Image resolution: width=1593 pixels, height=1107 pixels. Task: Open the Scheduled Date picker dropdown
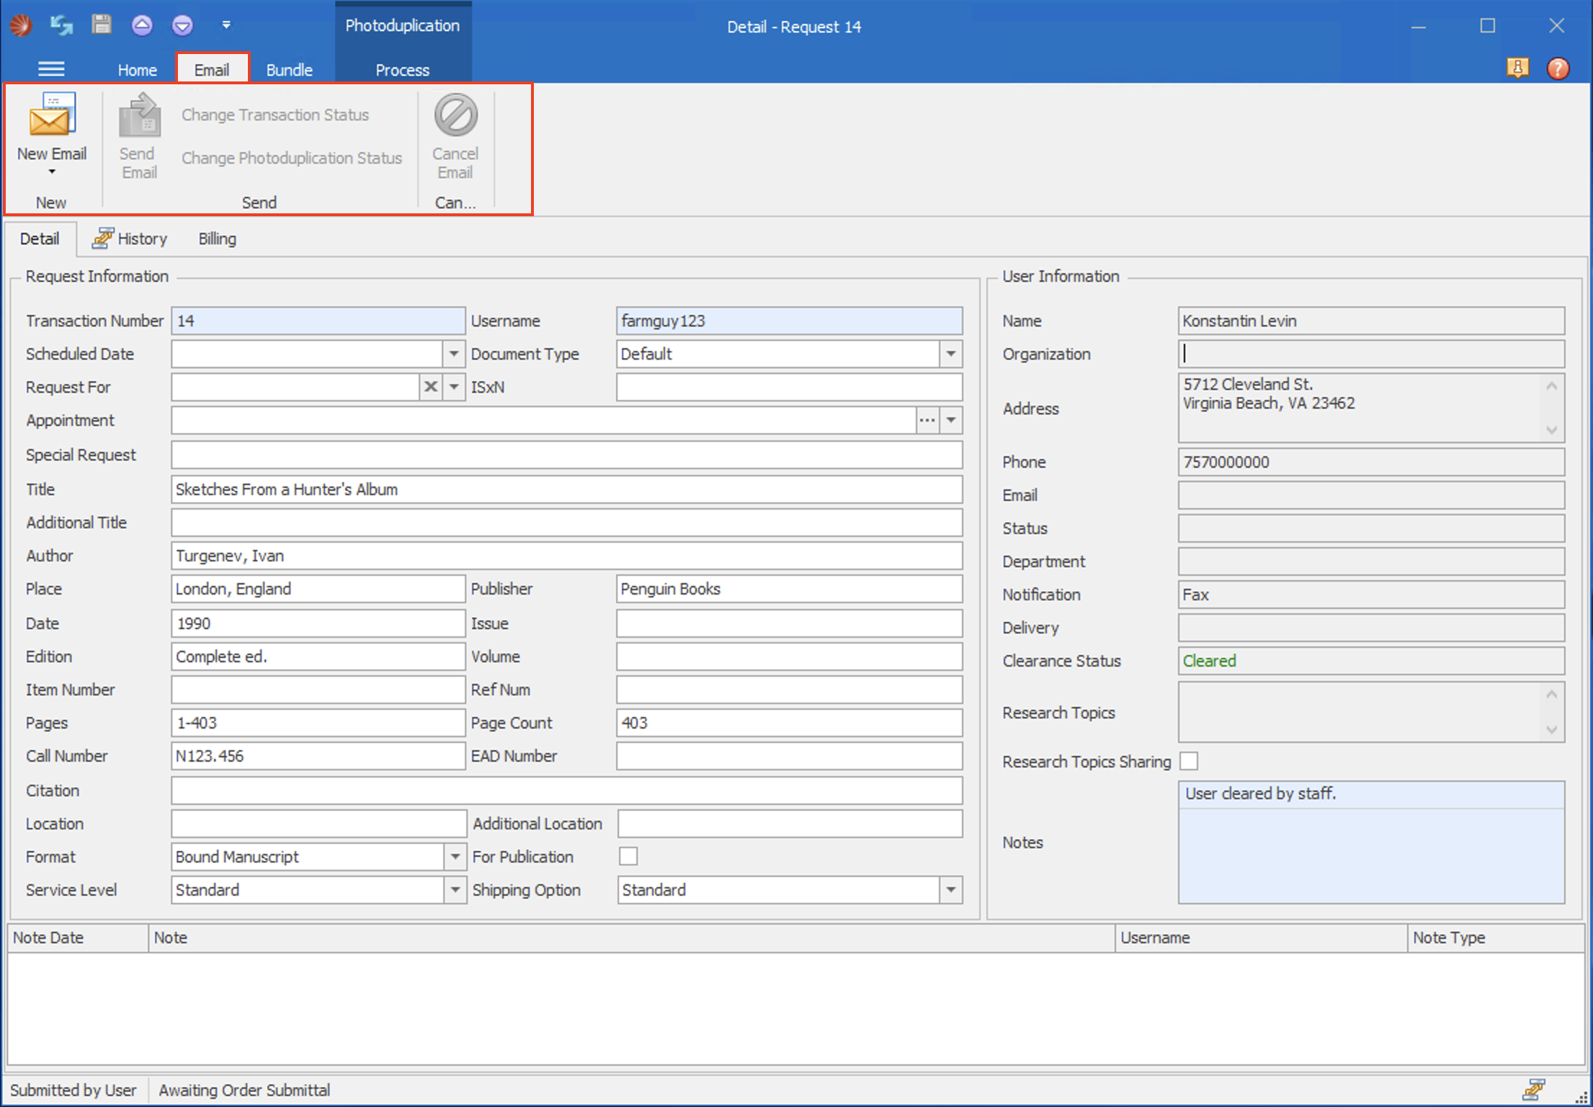tap(454, 354)
